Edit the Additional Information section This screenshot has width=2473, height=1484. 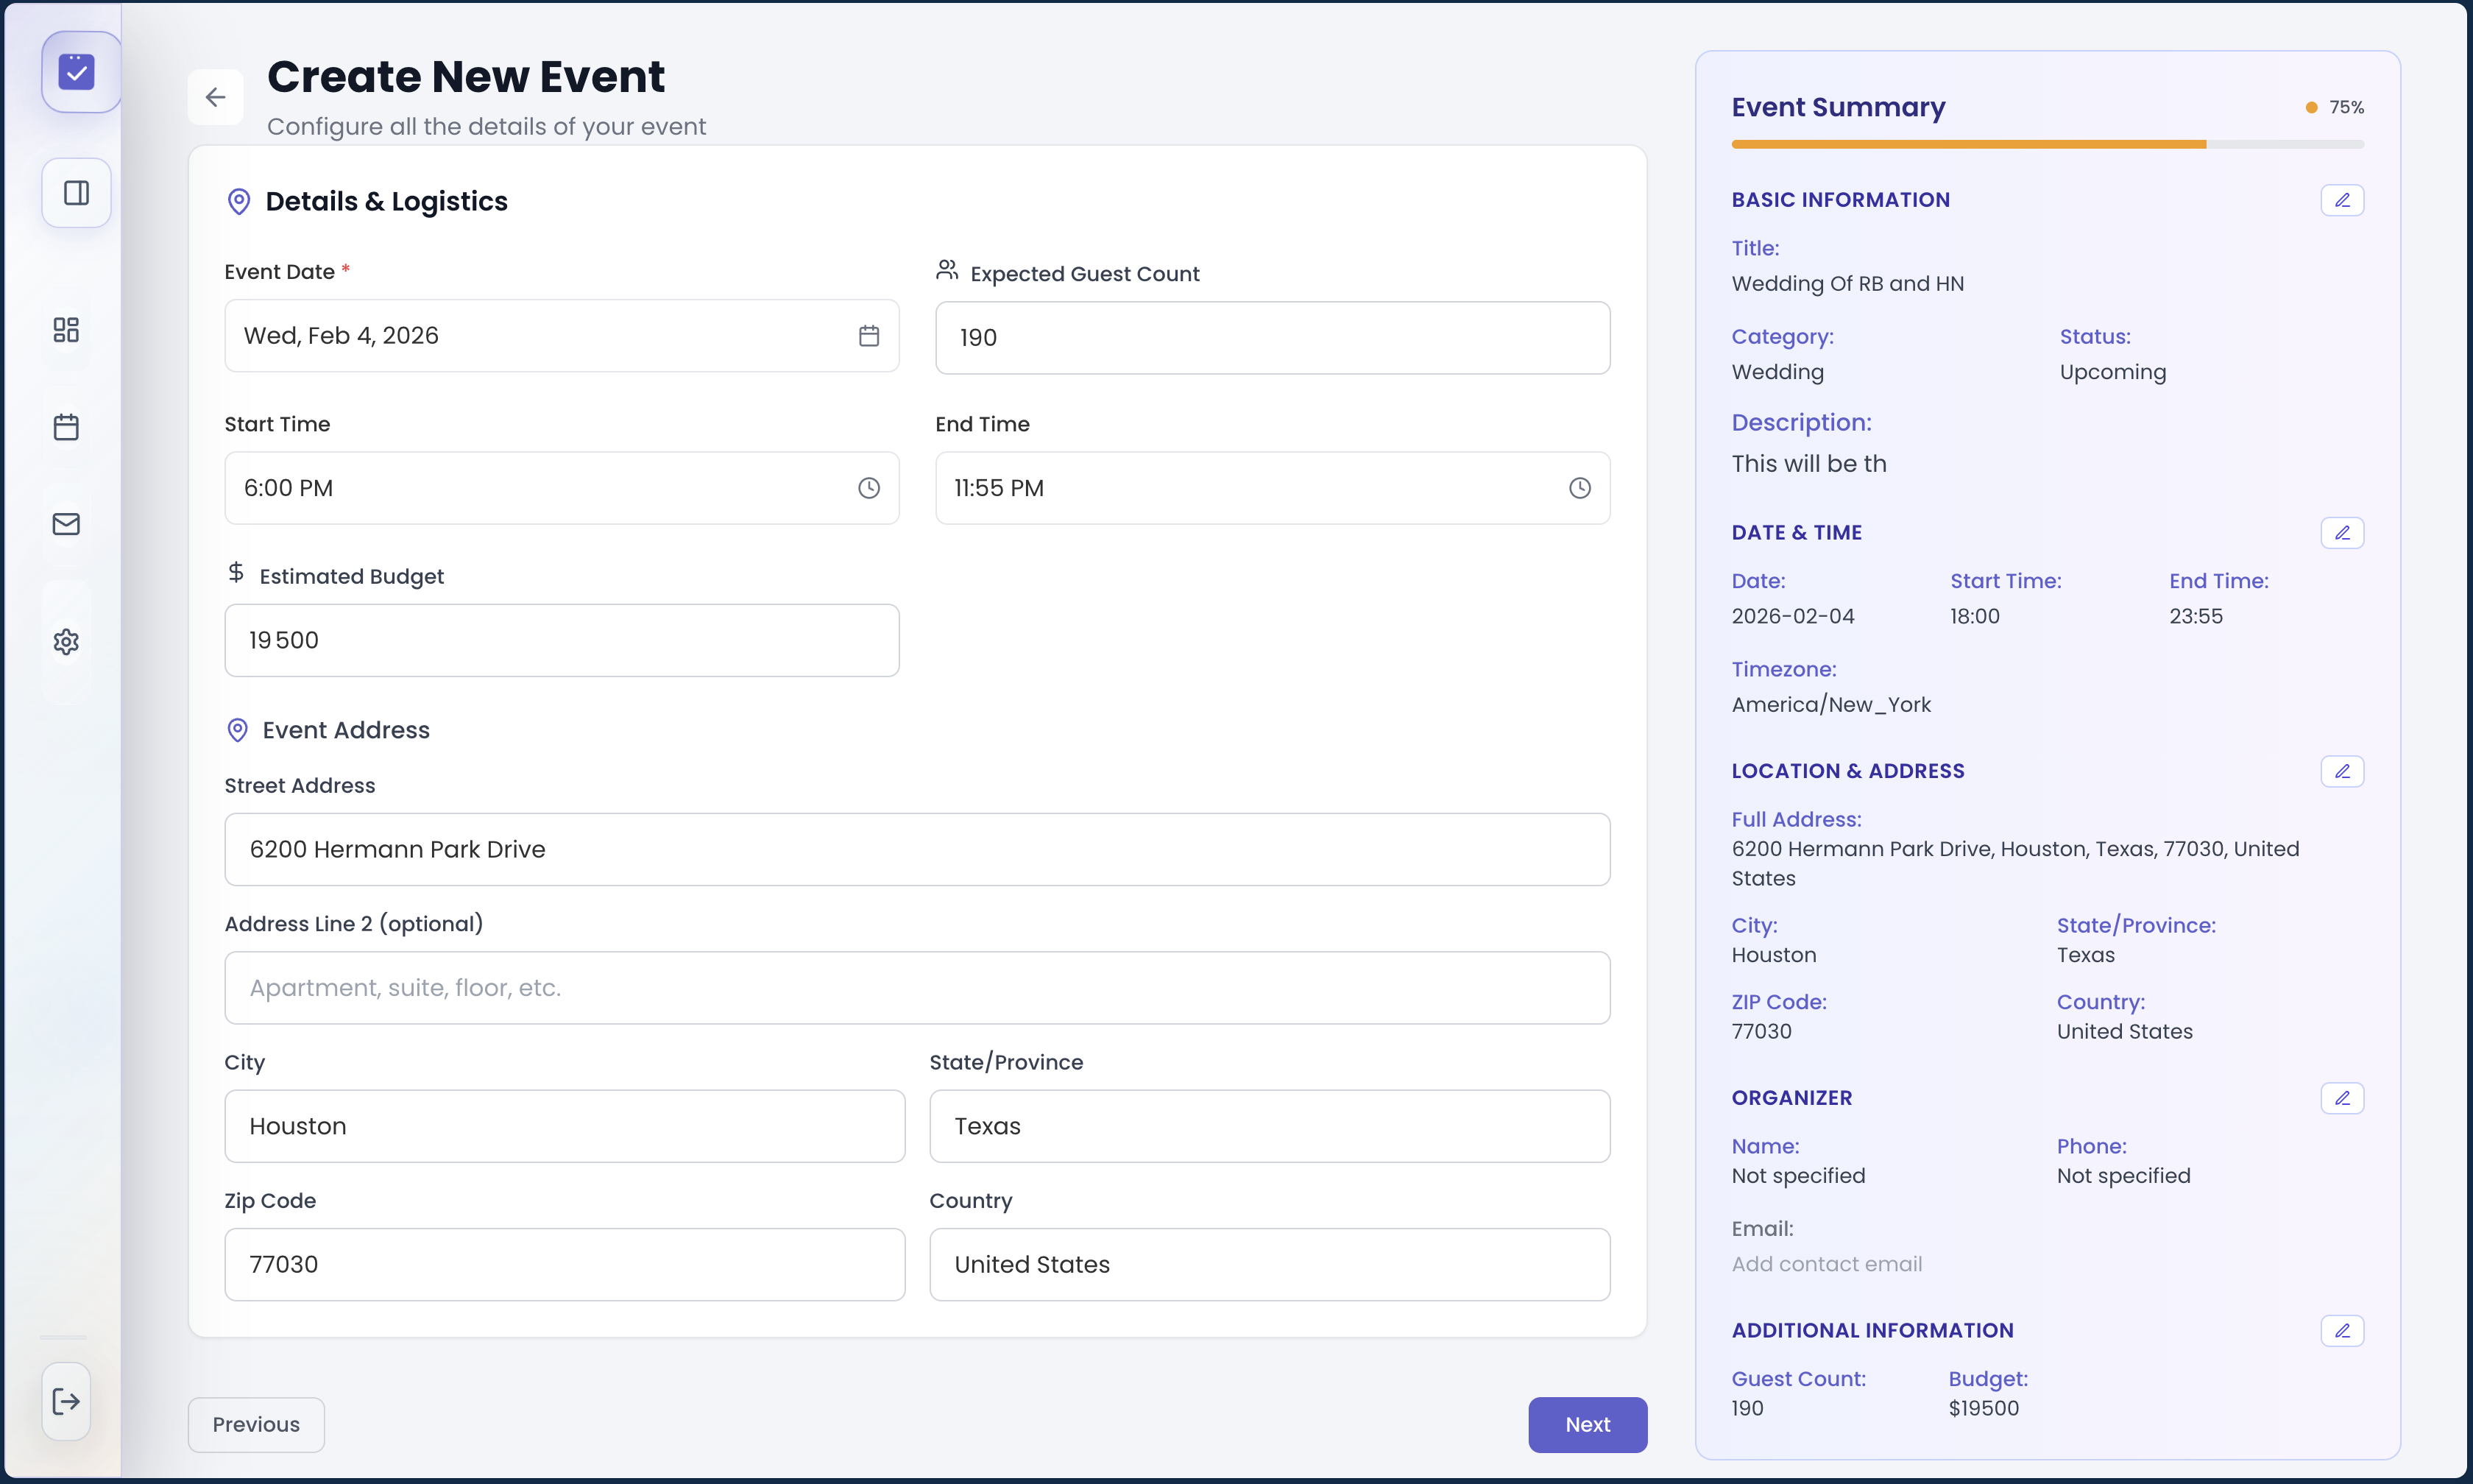pos(2341,1331)
